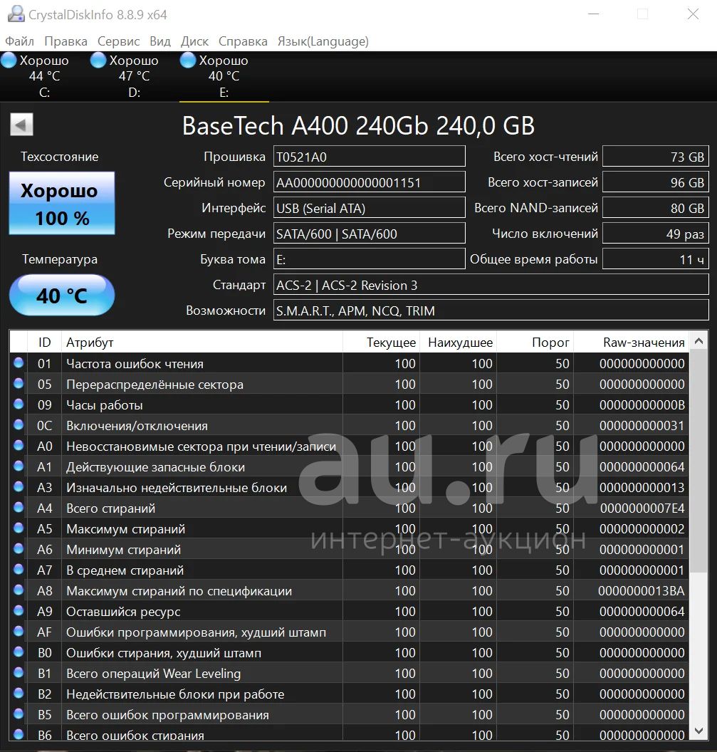This screenshot has width=717, height=752.
Task: Click status dot of attribute A8 row
Action: (19, 590)
